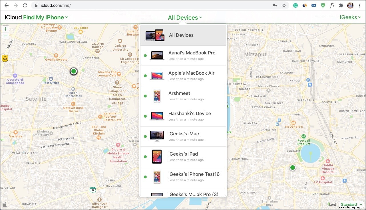The height and width of the screenshot is (210, 366).
Task: Click iGeeks's iMac thumbnail image
Action: pyautogui.click(x=157, y=136)
